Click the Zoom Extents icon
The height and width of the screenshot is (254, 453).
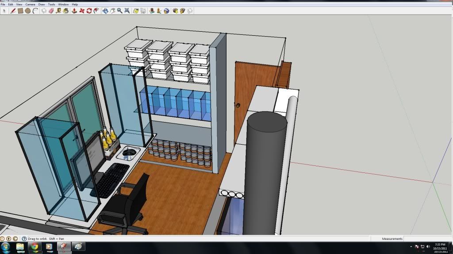click(127, 11)
